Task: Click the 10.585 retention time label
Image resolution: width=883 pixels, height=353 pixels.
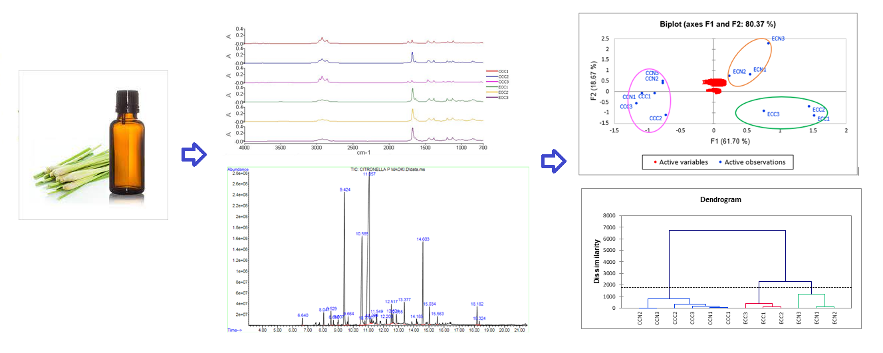Action: point(362,233)
